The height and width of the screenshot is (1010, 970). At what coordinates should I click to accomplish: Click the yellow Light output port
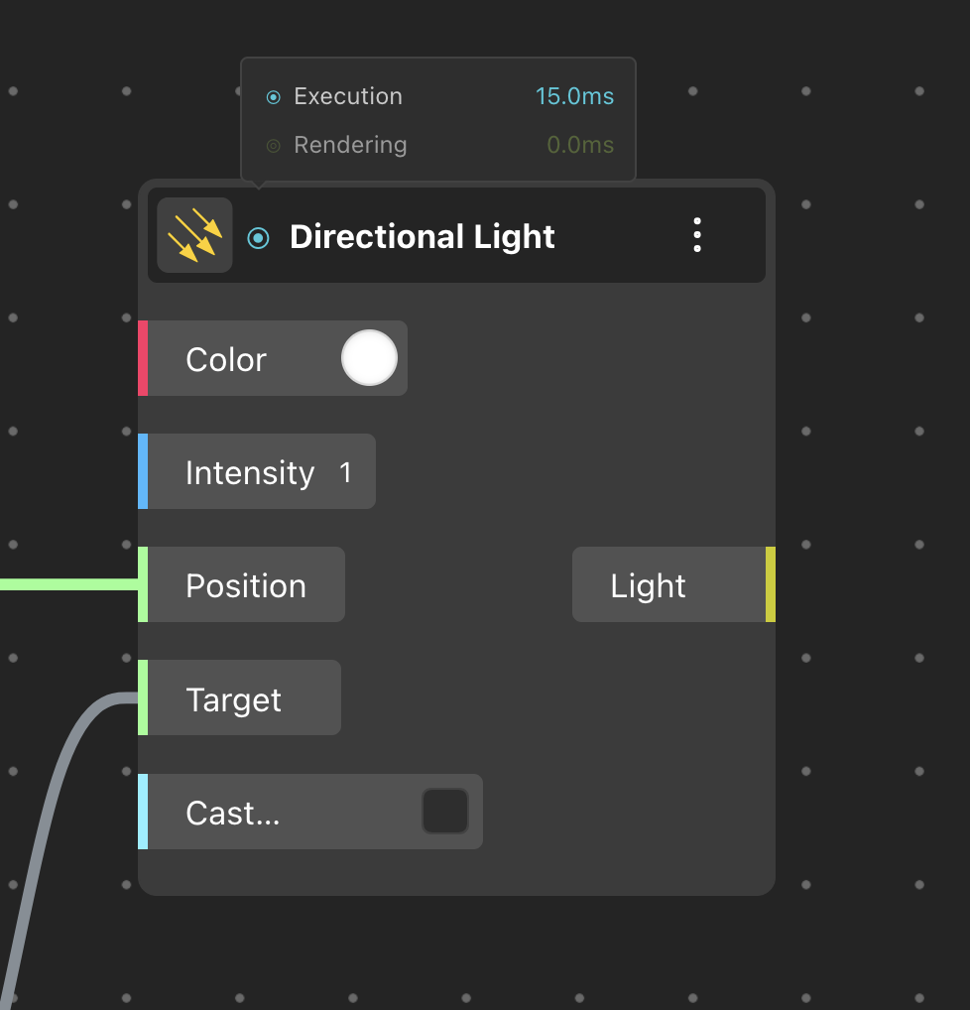coord(771,584)
